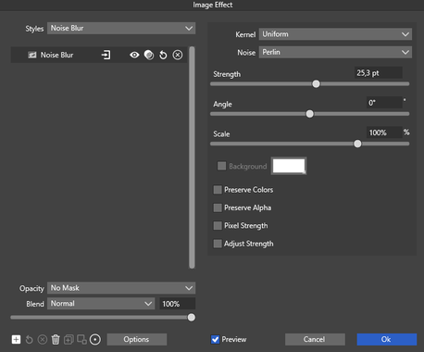Click the Scale slider handle

pos(357,144)
